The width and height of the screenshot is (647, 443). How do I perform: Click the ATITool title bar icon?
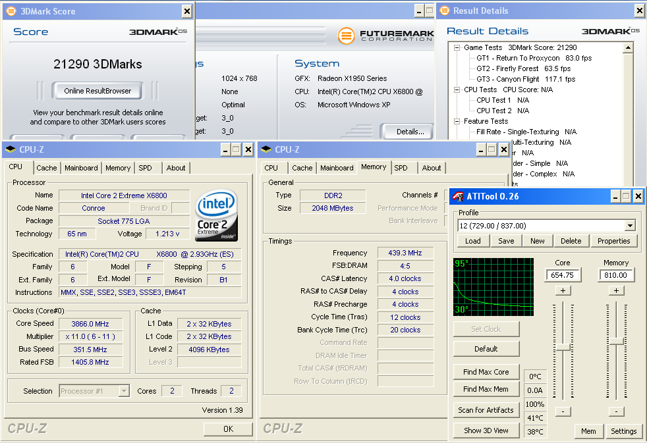pyautogui.click(x=458, y=196)
